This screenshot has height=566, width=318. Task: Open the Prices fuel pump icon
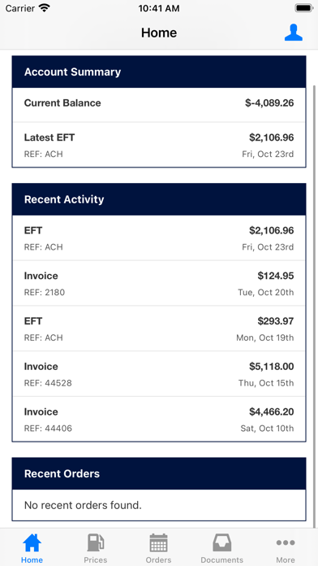pyautogui.click(x=96, y=542)
